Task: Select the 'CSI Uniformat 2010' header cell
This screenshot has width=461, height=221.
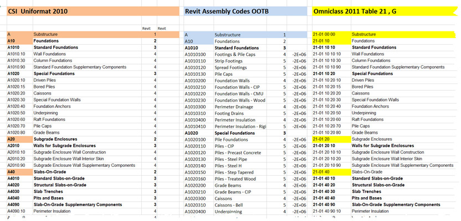Action: click(x=93, y=12)
